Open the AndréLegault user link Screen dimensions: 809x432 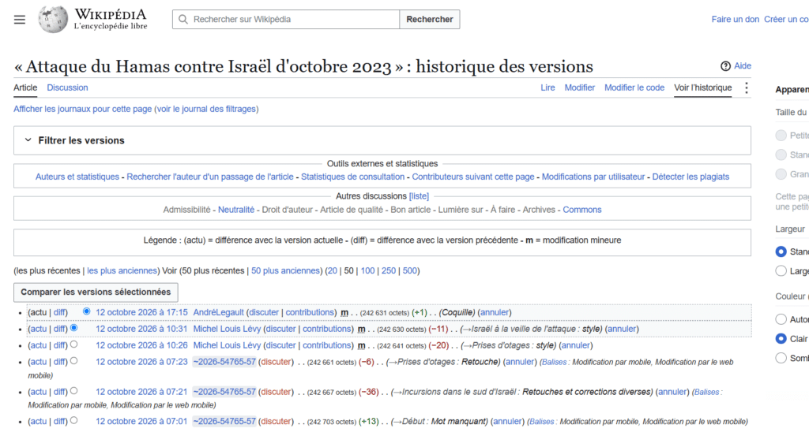(218, 312)
